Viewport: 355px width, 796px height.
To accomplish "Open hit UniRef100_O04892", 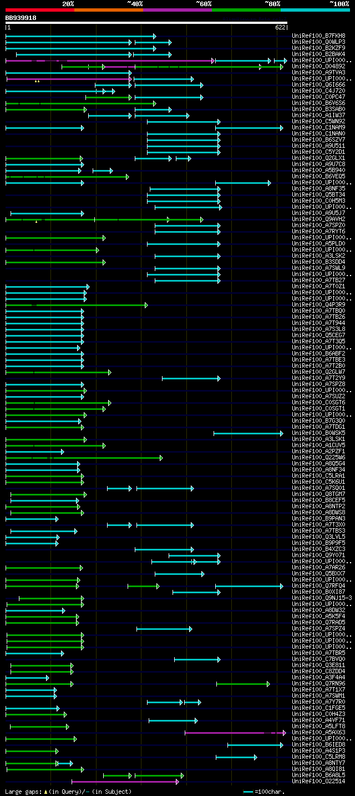I will click(318, 67).
